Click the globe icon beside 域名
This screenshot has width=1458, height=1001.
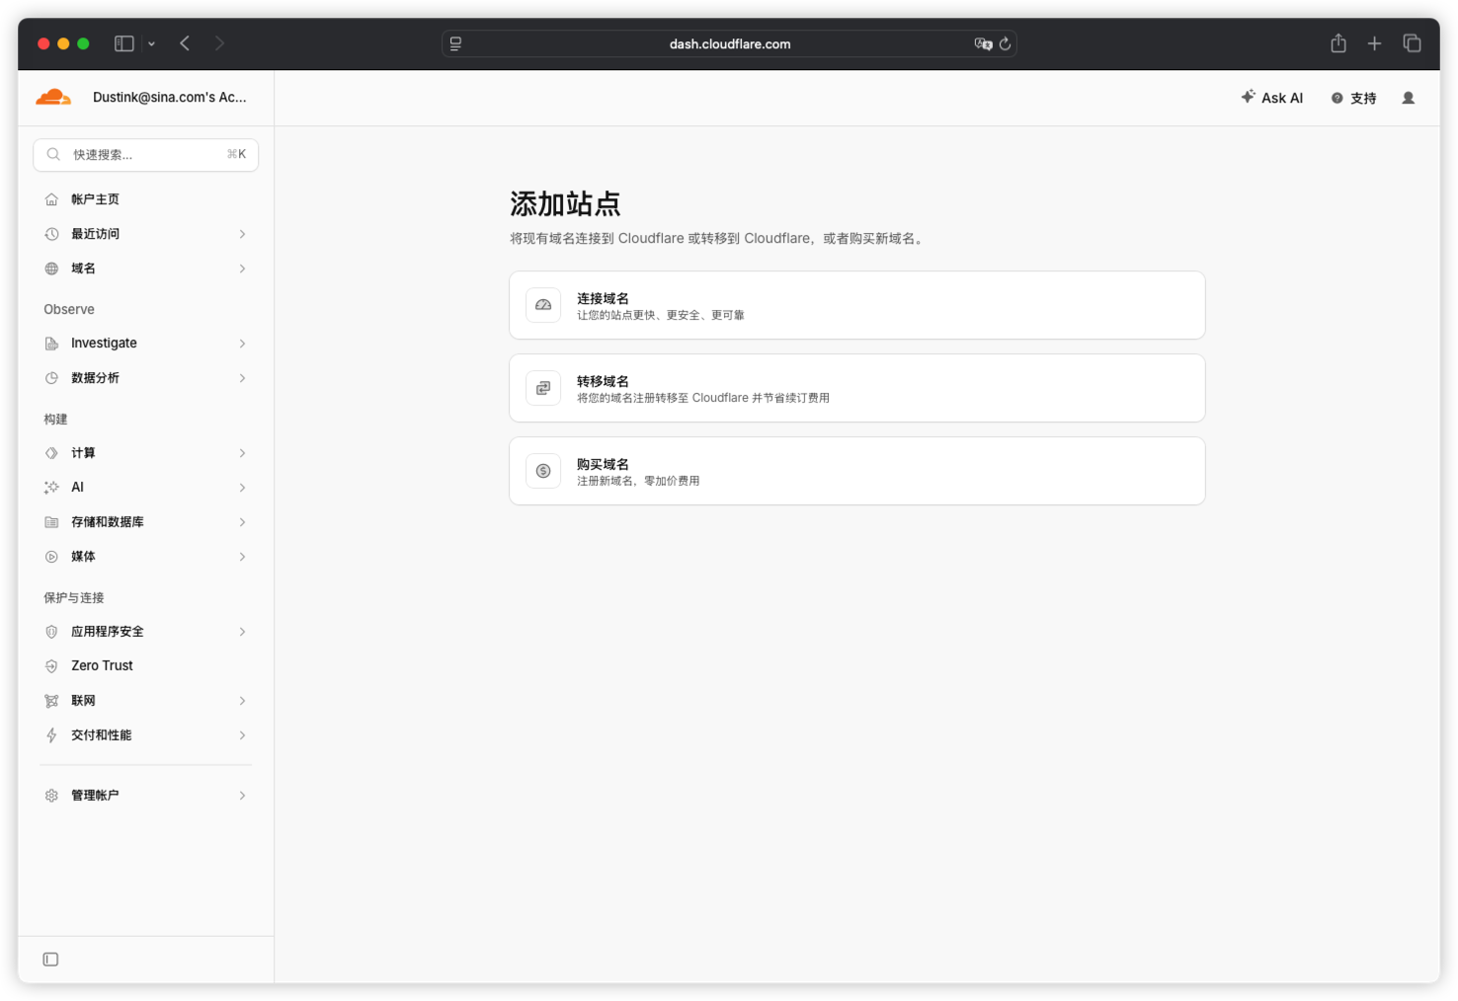coord(51,269)
